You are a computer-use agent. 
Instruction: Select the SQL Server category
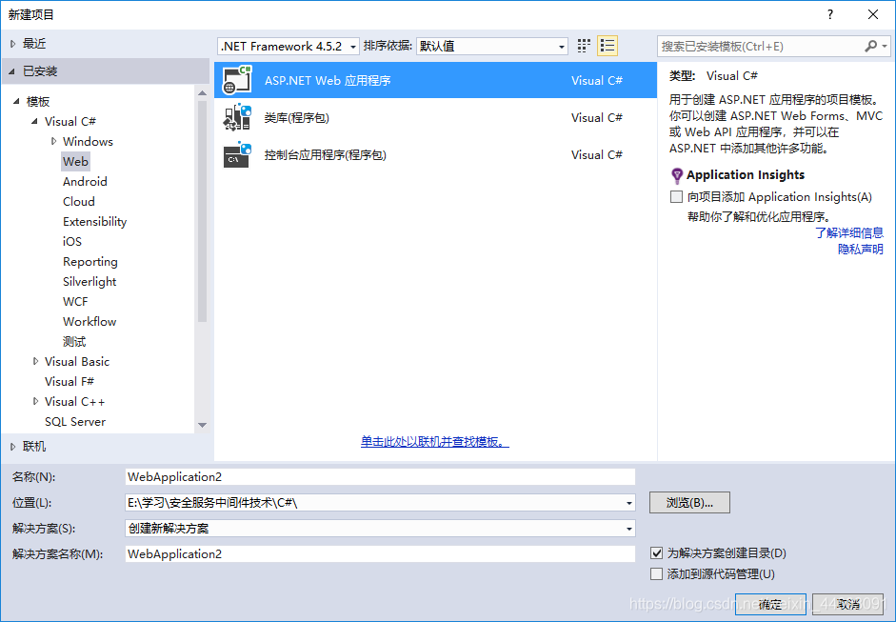pyautogui.click(x=75, y=421)
